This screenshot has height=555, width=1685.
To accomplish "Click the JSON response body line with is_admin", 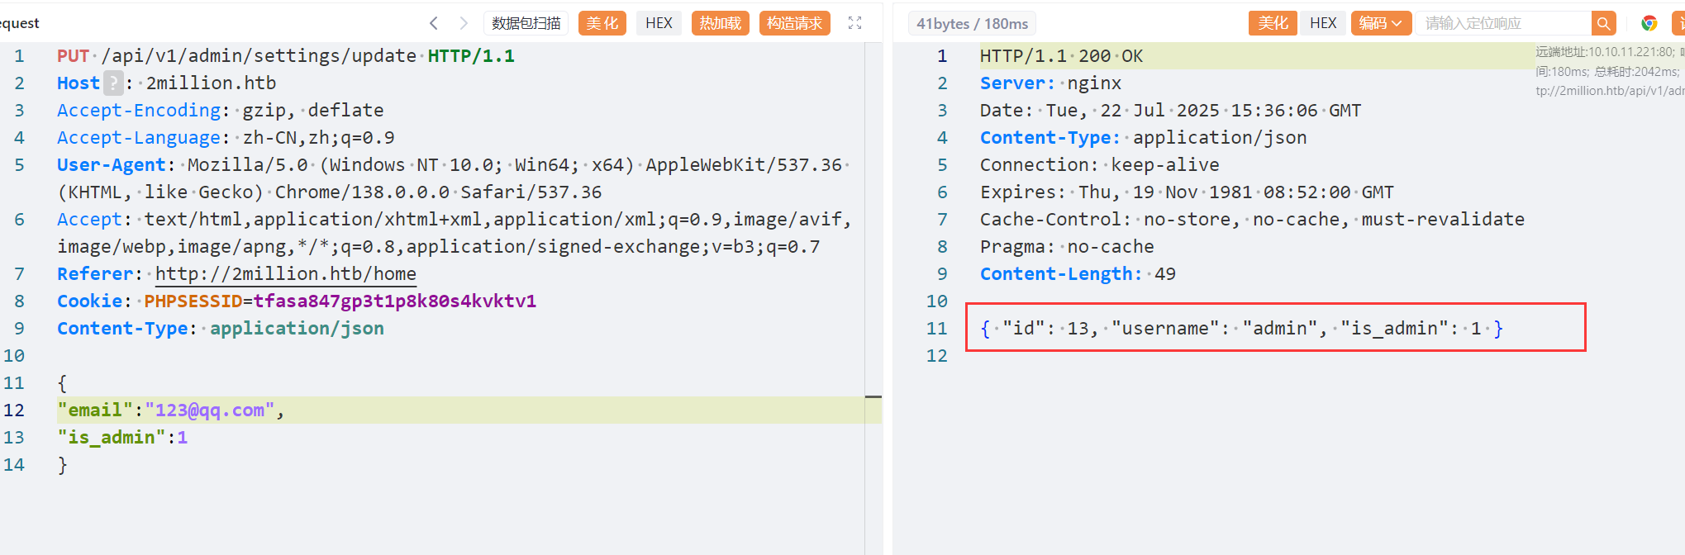I will point(1241,329).
